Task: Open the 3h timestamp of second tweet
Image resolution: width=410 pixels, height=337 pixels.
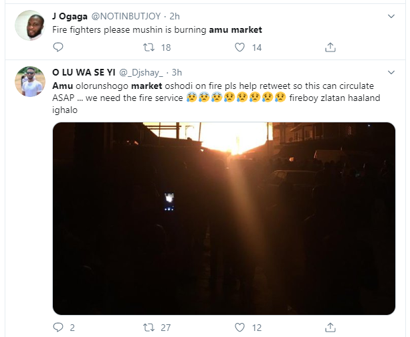Action: coord(177,72)
